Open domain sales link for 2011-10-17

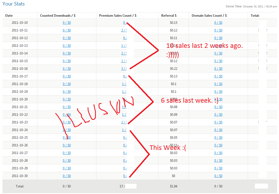pos(218,76)
